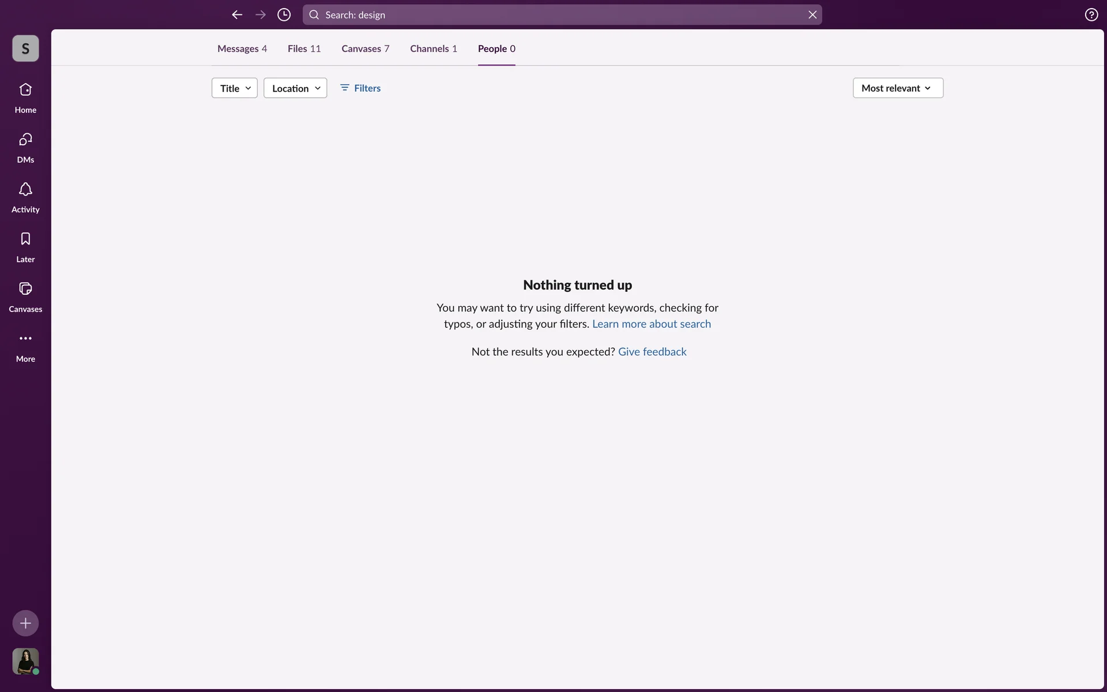
Task: Open Home in the sidebar
Action: point(25,97)
